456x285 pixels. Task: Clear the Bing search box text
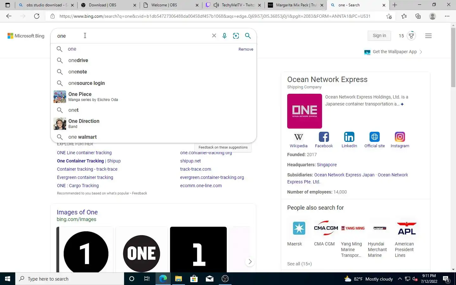(214, 36)
